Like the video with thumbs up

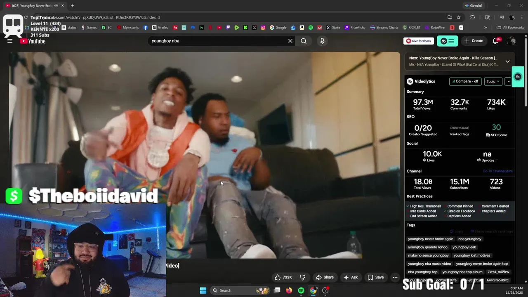click(283, 277)
